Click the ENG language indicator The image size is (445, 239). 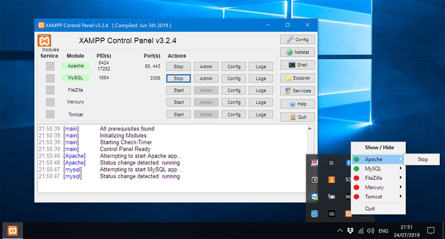(383, 231)
